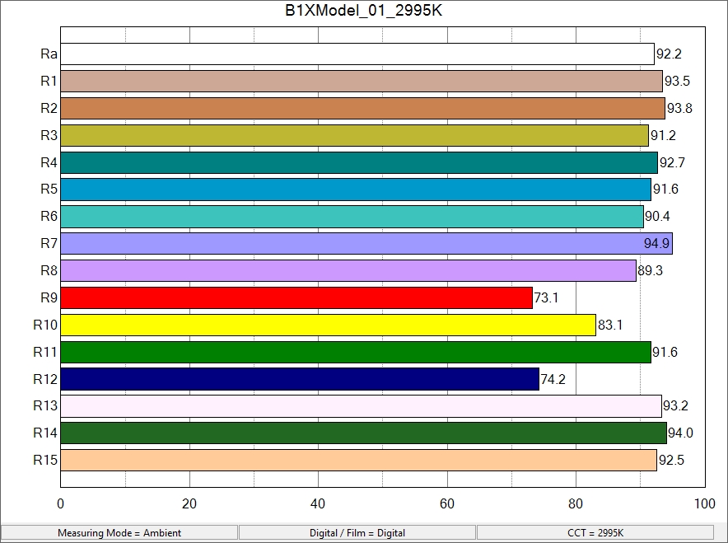The image size is (728, 543).
Task: Click the chart title B1XModel_01_2995K
Action: [x=364, y=11]
